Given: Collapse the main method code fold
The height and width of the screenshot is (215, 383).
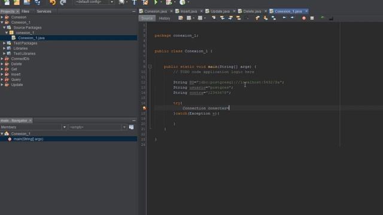Looking at the screenshot, I should (150, 66).
